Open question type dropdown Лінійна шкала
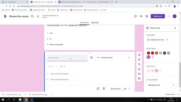 click(113, 58)
